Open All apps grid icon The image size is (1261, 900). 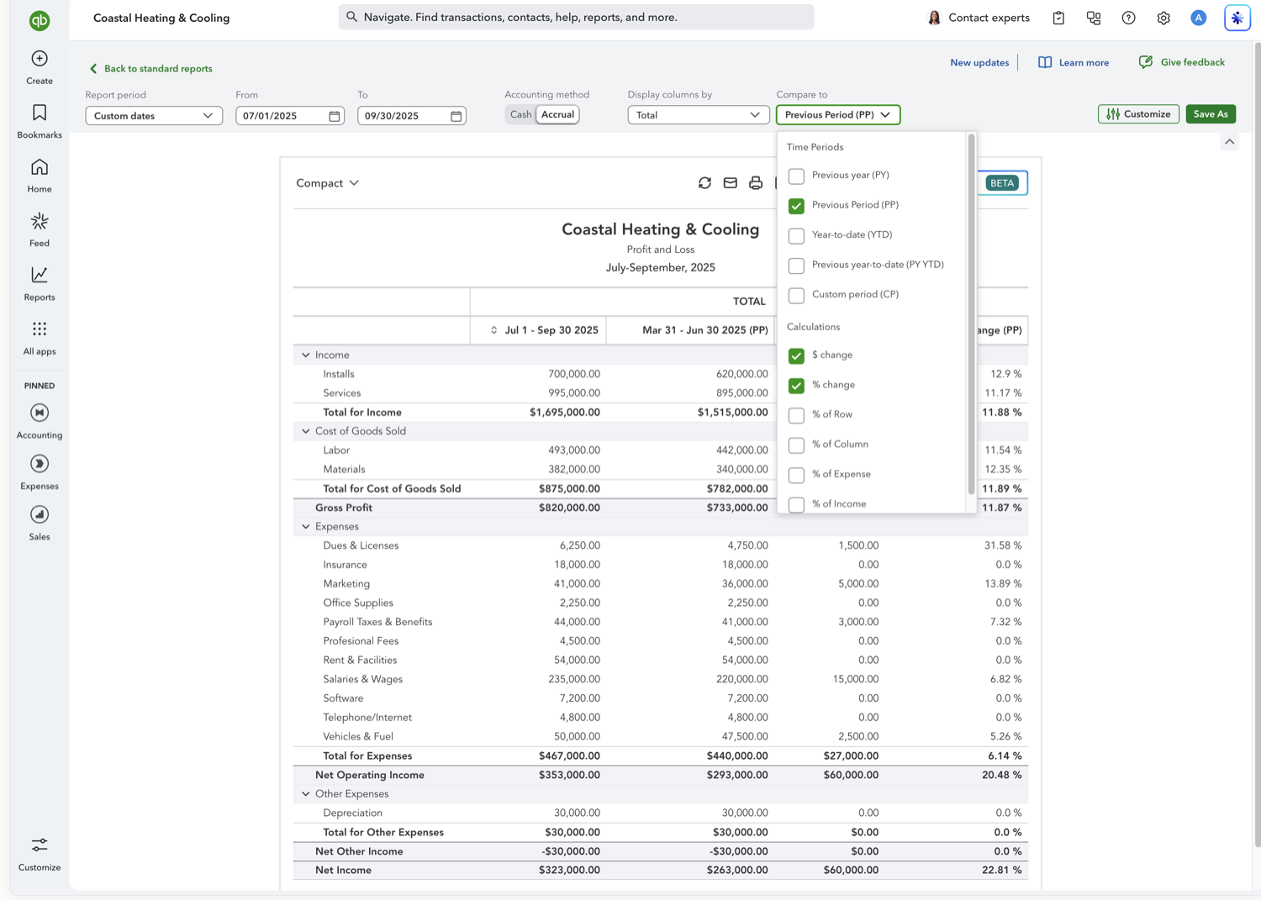coord(40,329)
